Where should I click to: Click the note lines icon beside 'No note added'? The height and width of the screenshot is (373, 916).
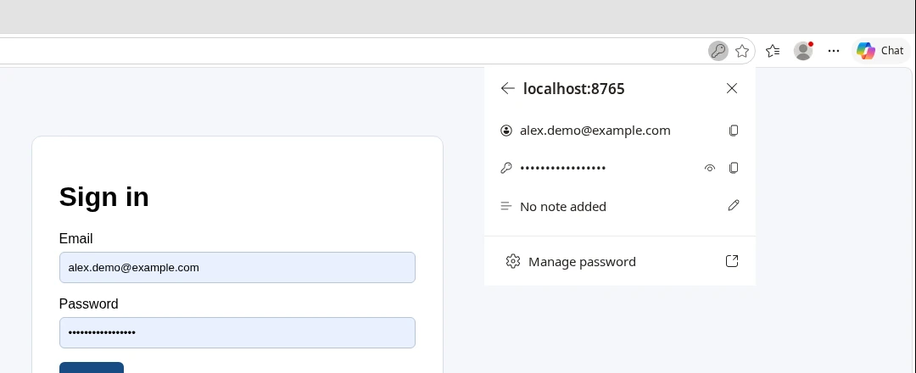click(x=506, y=206)
